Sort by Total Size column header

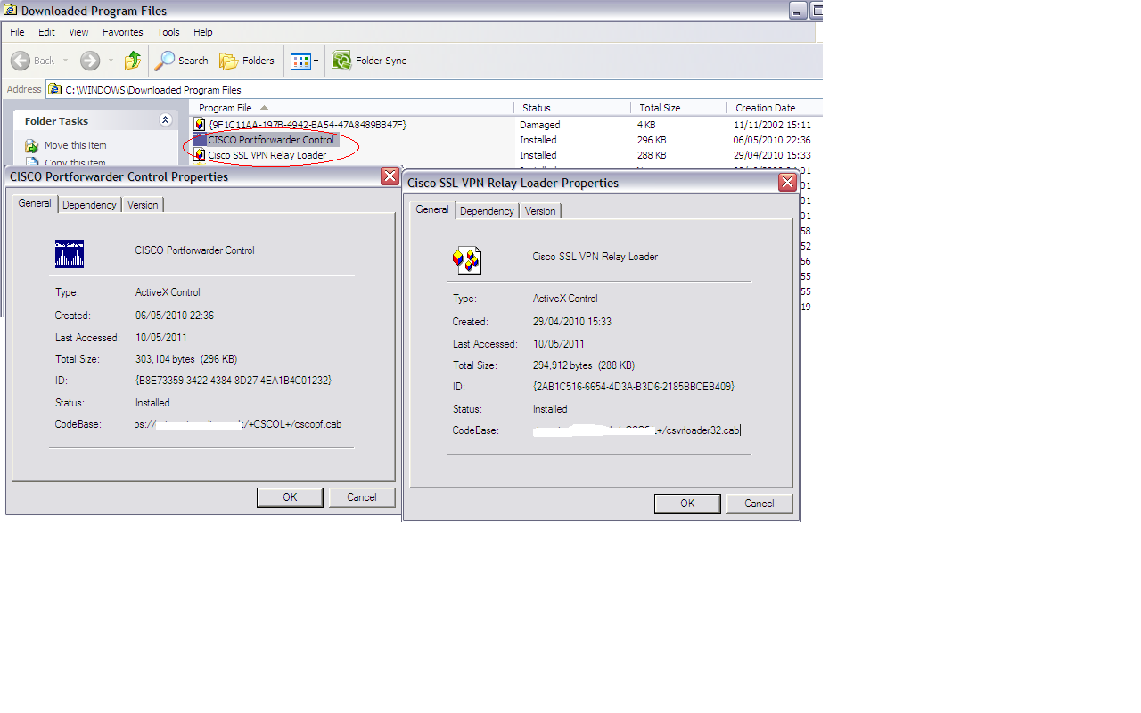(678, 107)
